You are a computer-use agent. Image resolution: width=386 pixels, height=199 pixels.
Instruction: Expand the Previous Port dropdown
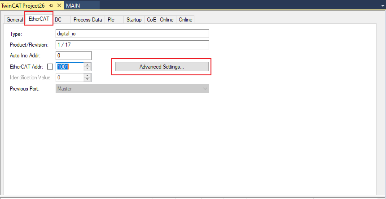pos(205,89)
